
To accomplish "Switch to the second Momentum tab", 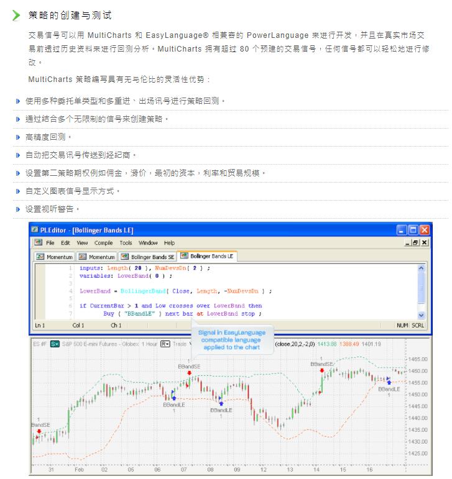I will (96, 257).
